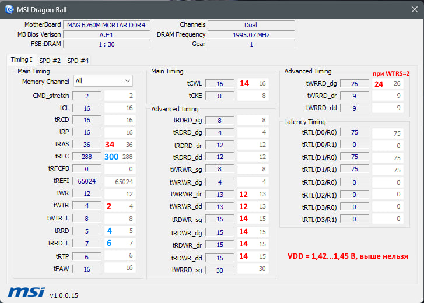Switch to the SPD #2 tab
Viewport: 424px width, 303px height.
(x=50, y=61)
